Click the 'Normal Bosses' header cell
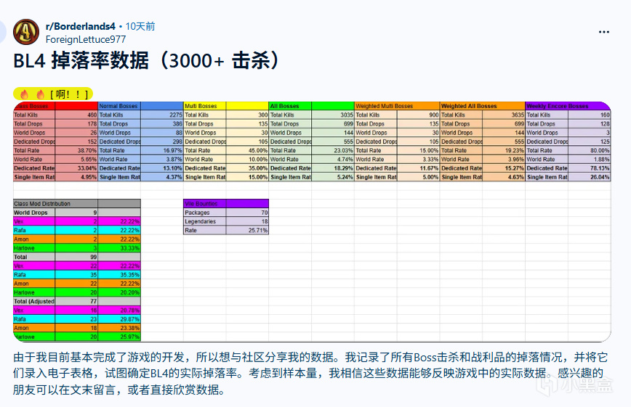Image resolution: width=631 pixels, height=407 pixels. coord(119,106)
